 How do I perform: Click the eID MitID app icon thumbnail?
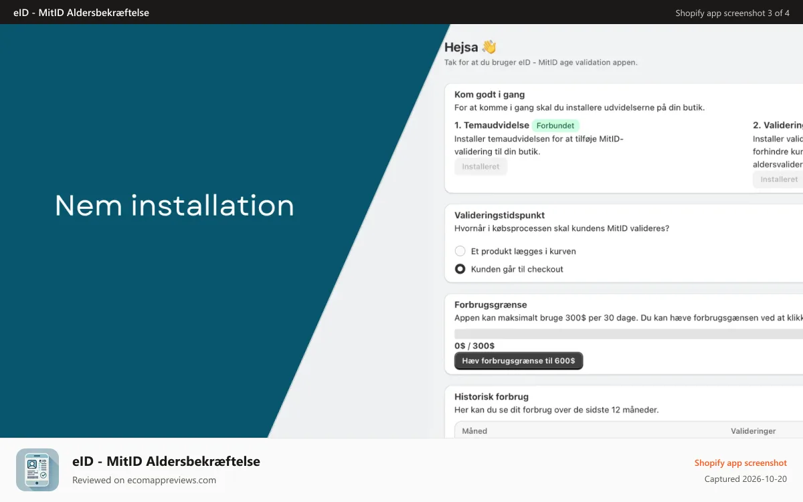coord(37,470)
